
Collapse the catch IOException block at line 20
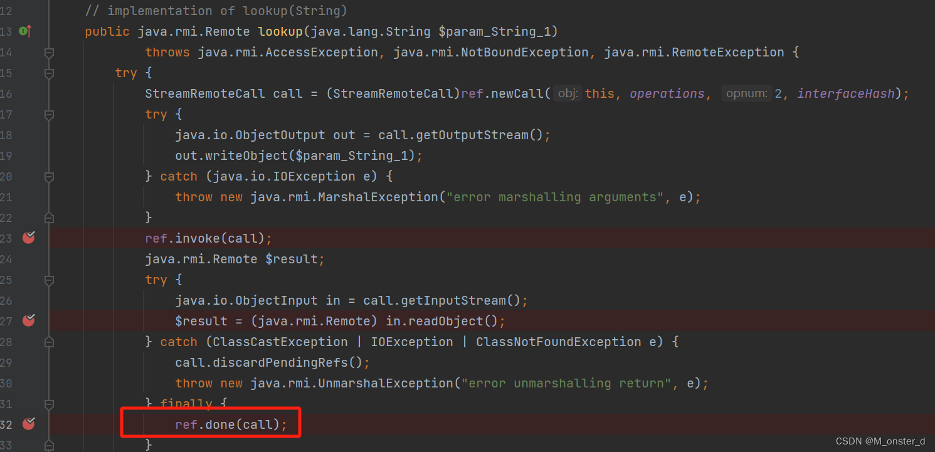pos(50,176)
